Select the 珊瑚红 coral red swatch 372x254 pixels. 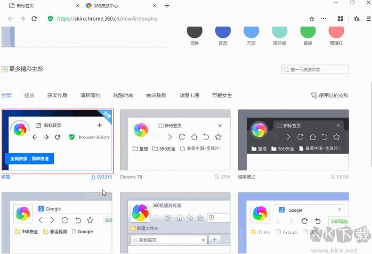[336, 32]
